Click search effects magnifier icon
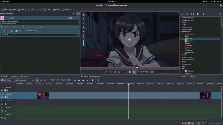The width and height of the screenshot is (223, 125). (182, 14)
